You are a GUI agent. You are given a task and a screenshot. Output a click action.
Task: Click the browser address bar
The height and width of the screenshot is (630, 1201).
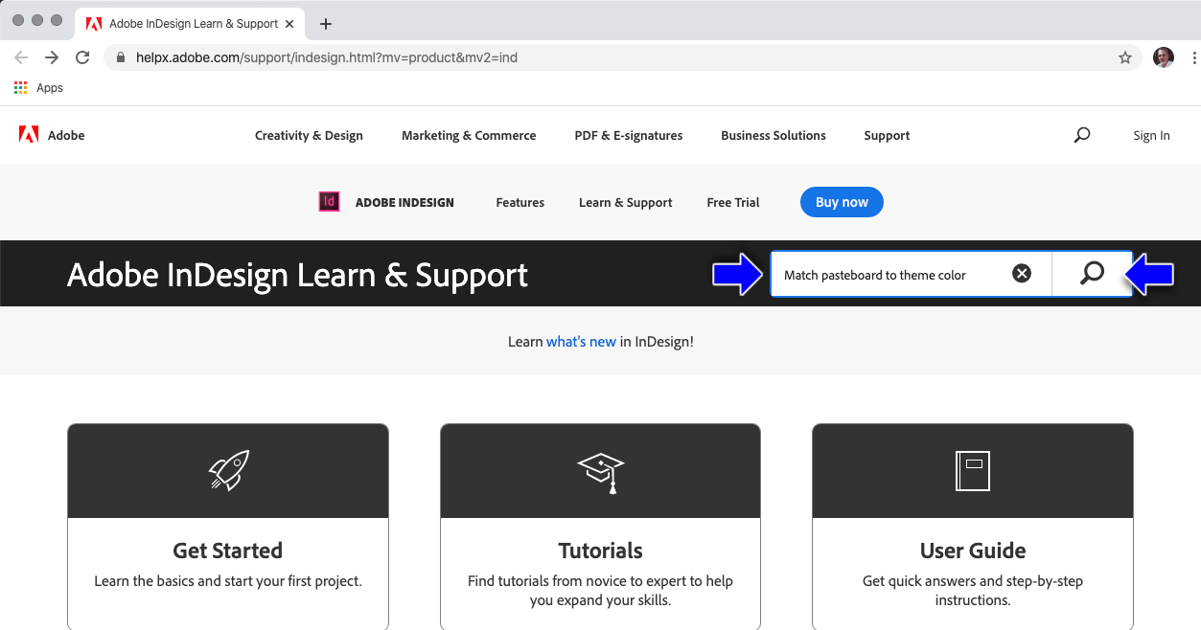click(x=623, y=57)
